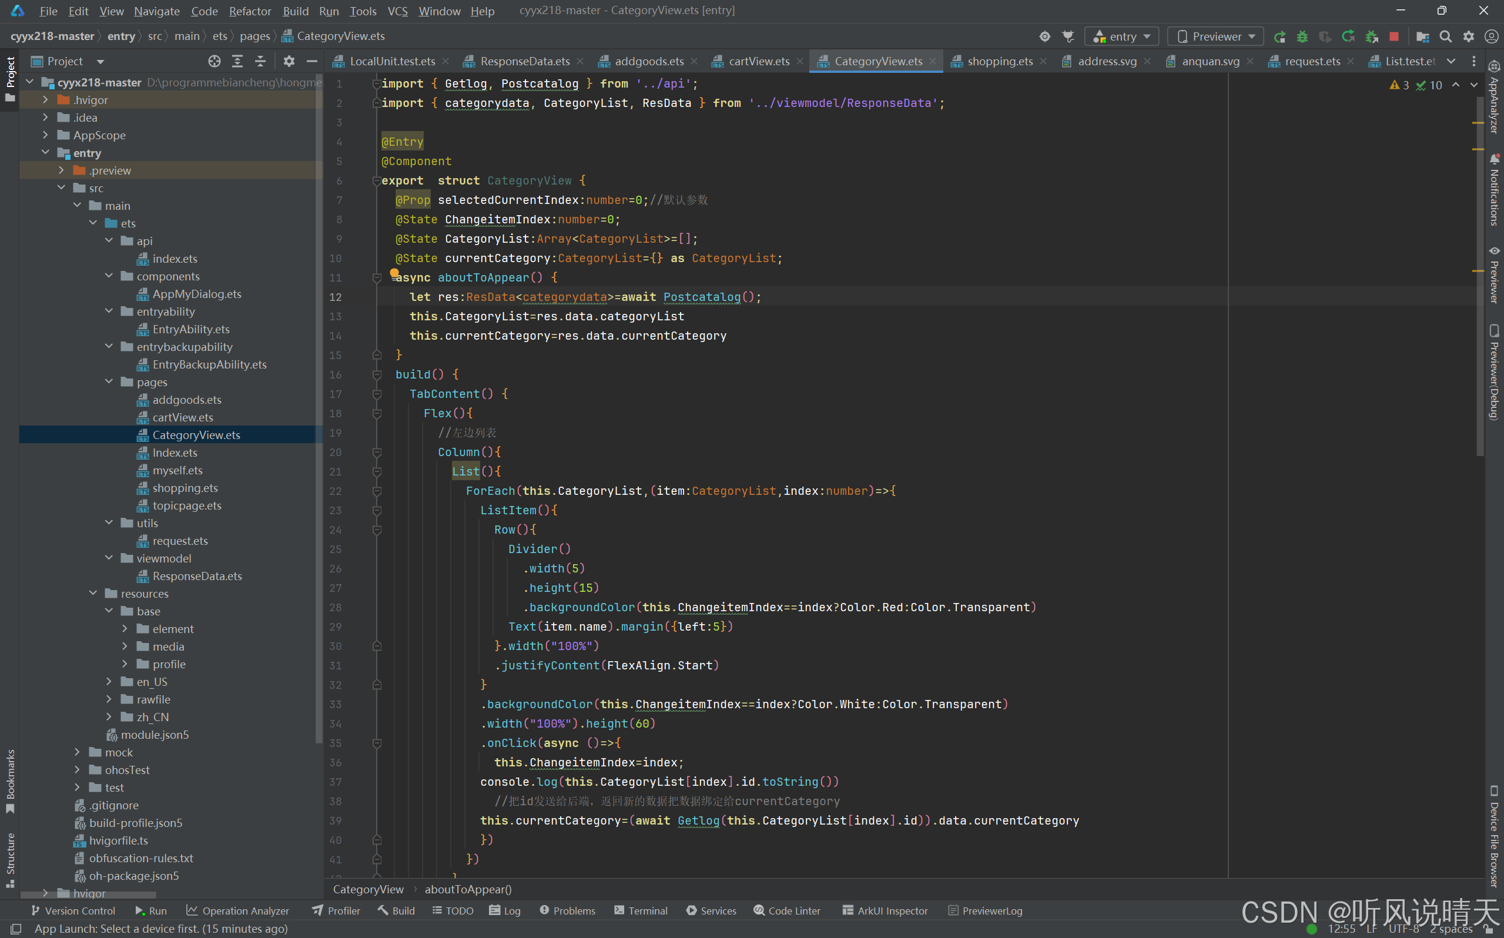The width and height of the screenshot is (1504, 938).
Task: Click the Run entry green arrow icon
Action: [1279, 36]
